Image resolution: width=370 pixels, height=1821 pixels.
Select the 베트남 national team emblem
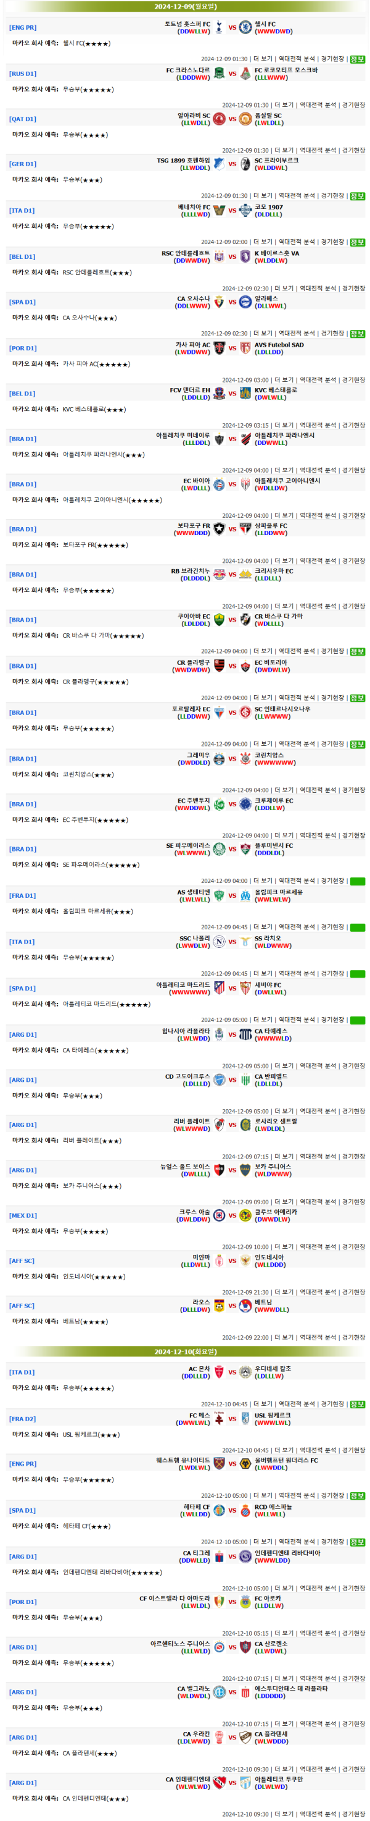tap(245, 1306)
